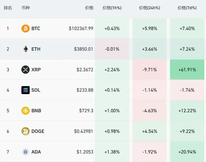
Task: Sort by 价格(24h%) column header
Action: pos(150,8)
